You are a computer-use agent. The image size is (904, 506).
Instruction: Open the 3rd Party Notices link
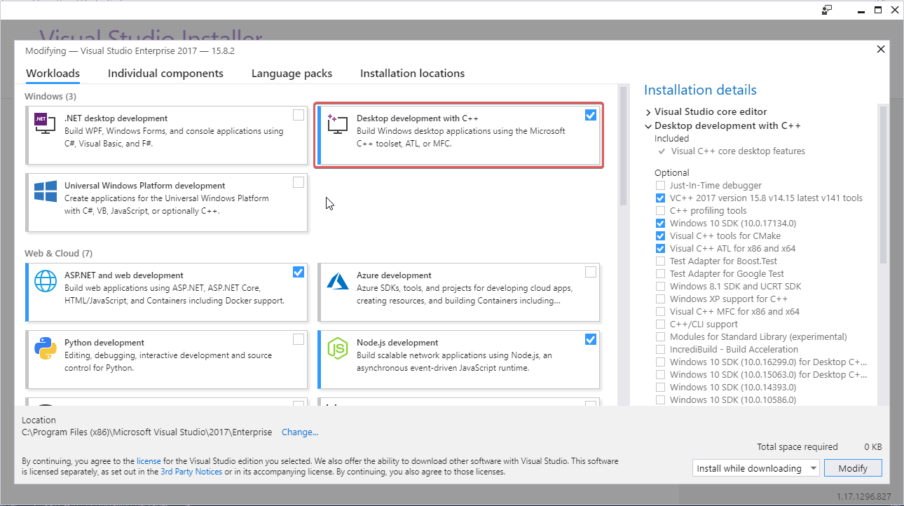tap(191, 472)
